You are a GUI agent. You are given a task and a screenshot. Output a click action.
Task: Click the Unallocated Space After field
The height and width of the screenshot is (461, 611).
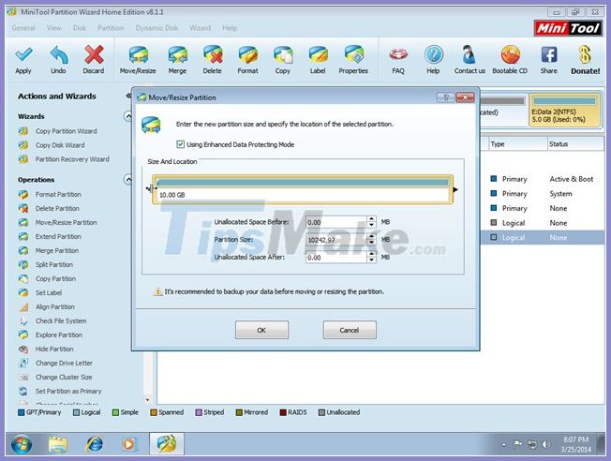336,257
